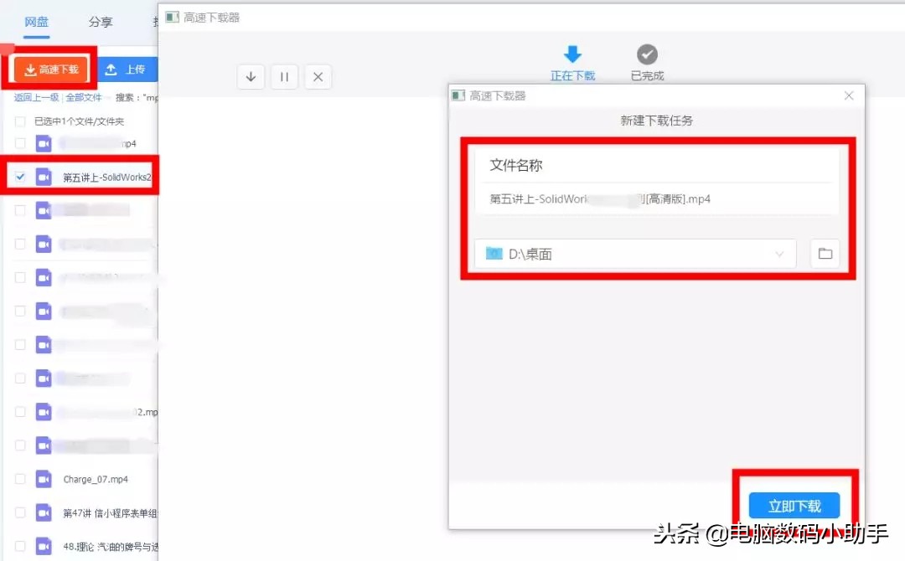Click the 已完成 completed checkmark icon

646,55
